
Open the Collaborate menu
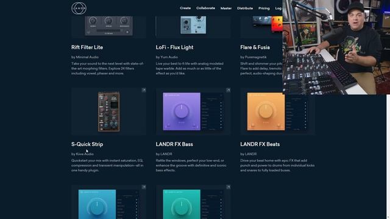(205, 8)
